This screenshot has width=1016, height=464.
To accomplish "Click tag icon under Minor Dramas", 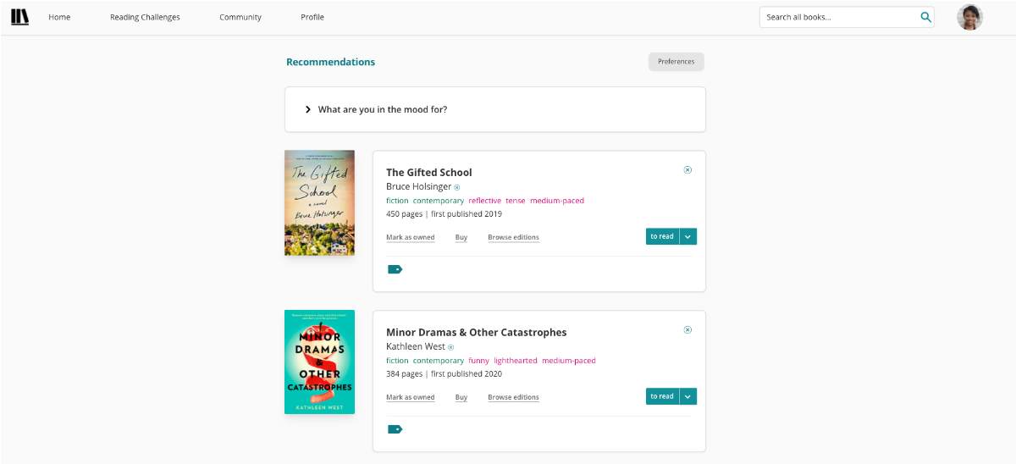I will click(395, 429).
